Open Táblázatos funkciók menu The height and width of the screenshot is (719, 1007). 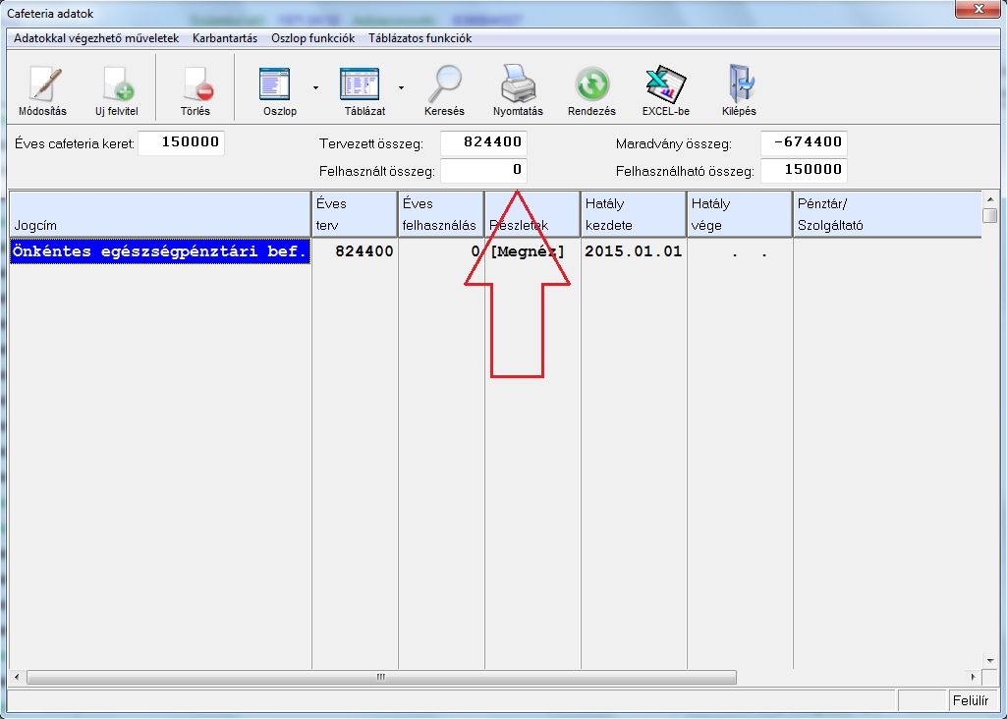click(420, 38)
